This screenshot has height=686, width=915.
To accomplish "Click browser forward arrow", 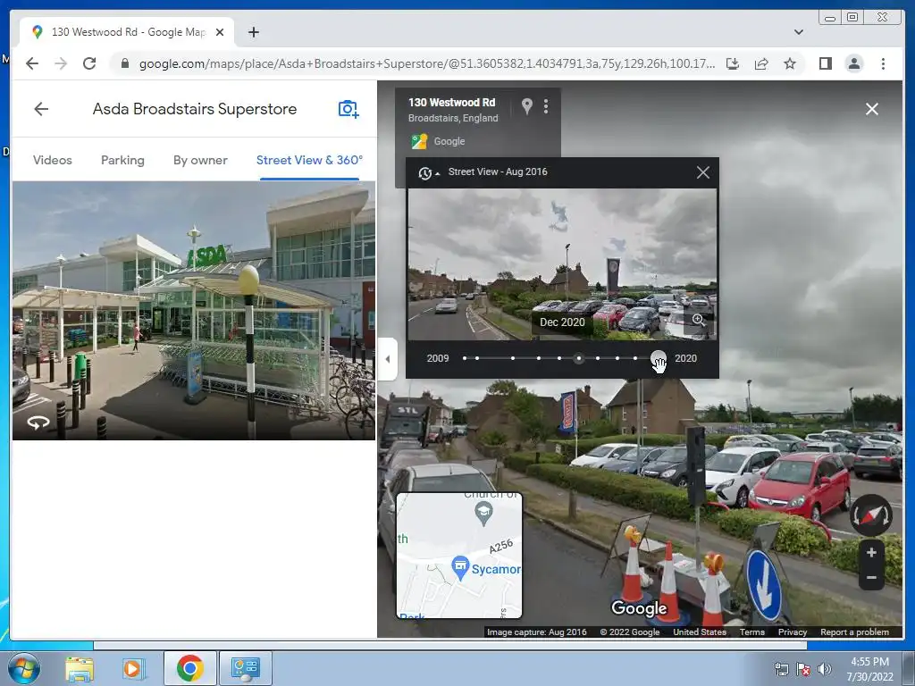I will point(61,63).
